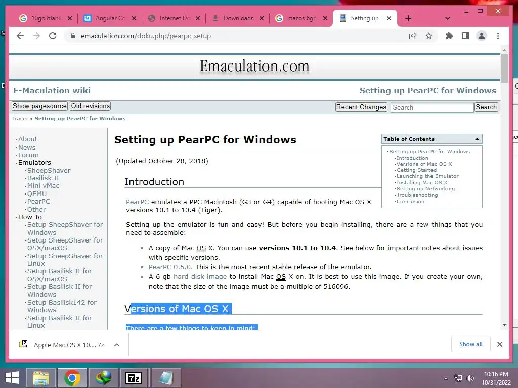
Task: Close the 10gb blank tab
Action: [70, 18]
